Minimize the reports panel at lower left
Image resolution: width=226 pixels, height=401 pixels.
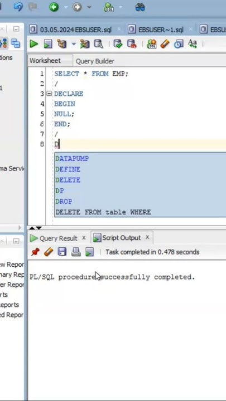16,241
